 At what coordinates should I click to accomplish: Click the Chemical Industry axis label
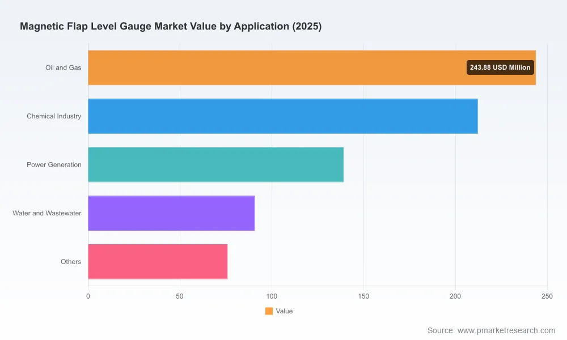(54, 116)
